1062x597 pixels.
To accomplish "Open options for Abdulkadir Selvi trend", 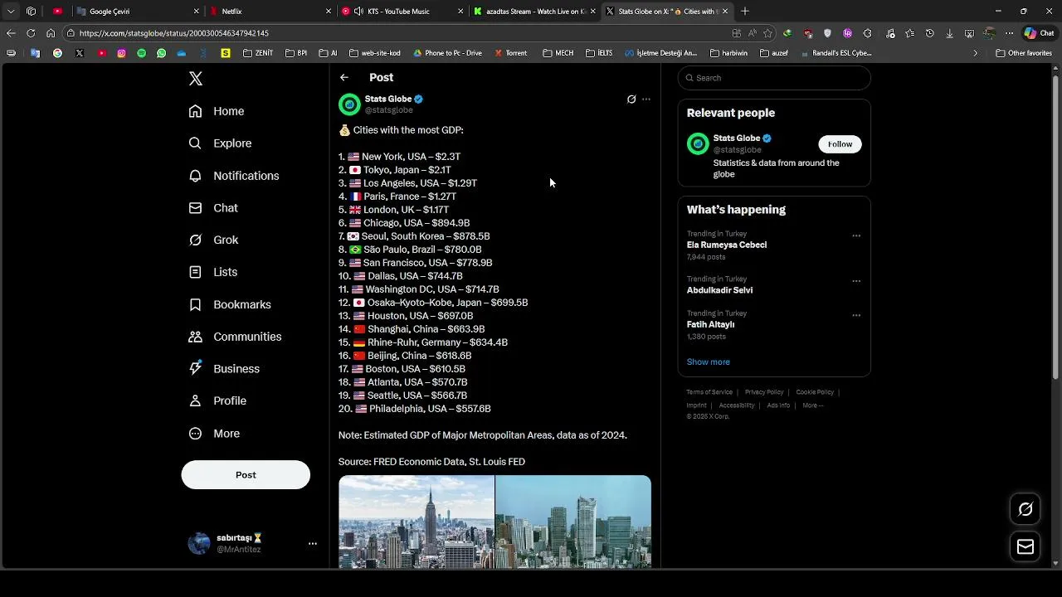I will [856, 281].
